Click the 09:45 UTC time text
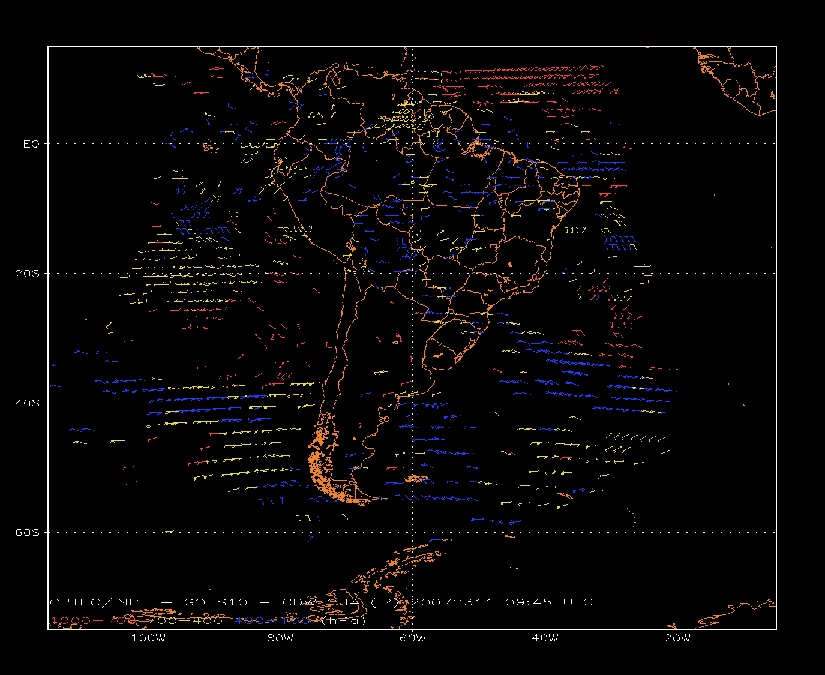The image size is (825, 675). point(550,602)
